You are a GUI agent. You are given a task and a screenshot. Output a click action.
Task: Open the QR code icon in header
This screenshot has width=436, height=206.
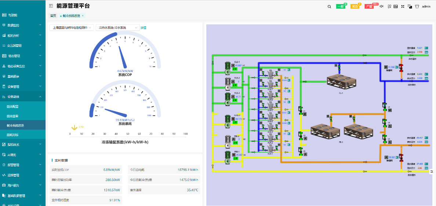[389, 7]
